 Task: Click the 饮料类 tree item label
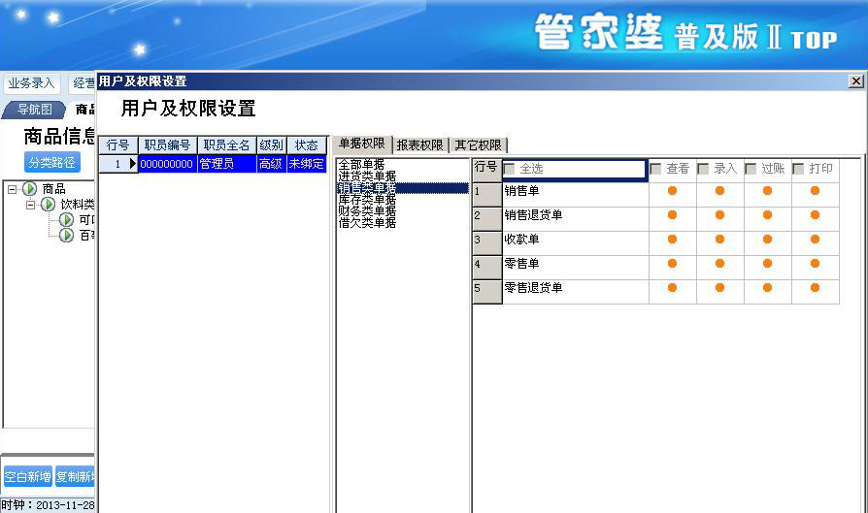(x=78, y=205)
